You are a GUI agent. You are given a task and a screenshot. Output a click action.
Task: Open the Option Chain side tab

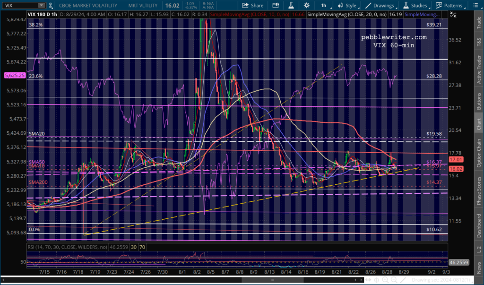(478, 150)
